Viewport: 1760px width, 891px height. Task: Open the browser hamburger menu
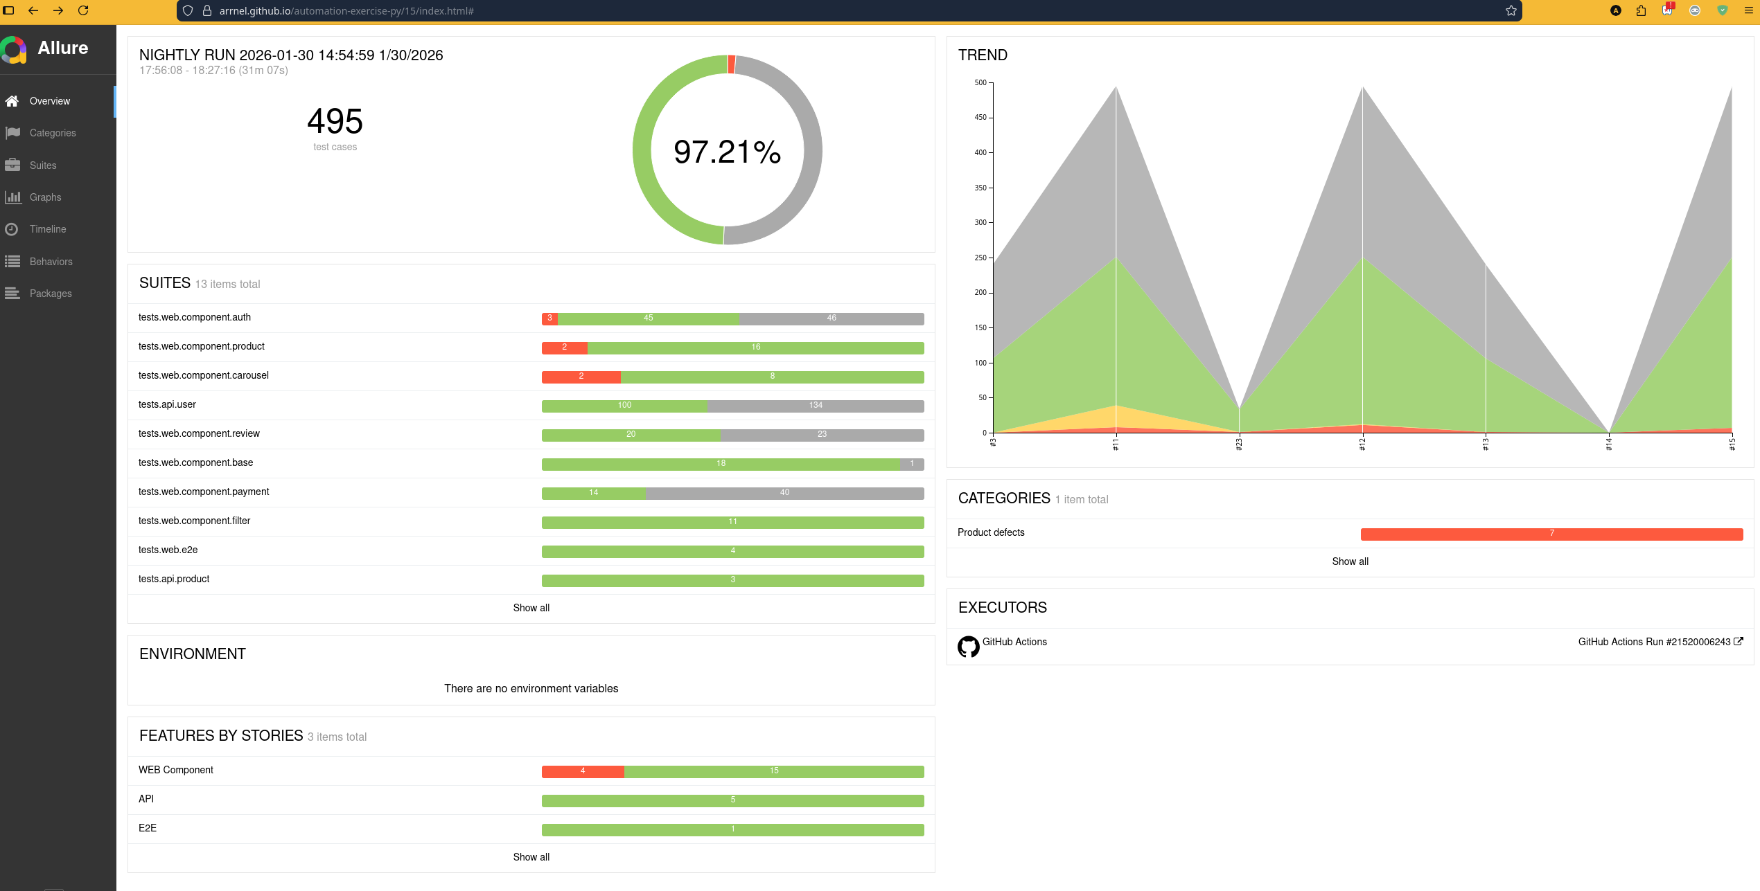[1748, 11]
